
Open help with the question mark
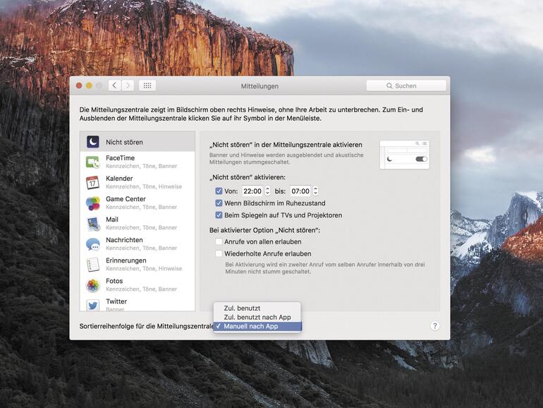pyautogui.click(x=434, y=326)
